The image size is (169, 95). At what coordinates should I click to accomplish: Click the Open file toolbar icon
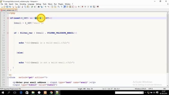click(4, 7)
